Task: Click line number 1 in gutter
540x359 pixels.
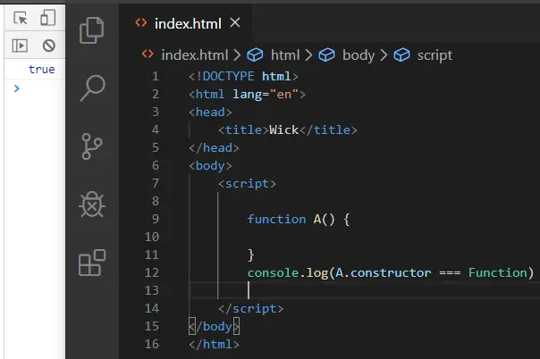Action: point(156,76)
